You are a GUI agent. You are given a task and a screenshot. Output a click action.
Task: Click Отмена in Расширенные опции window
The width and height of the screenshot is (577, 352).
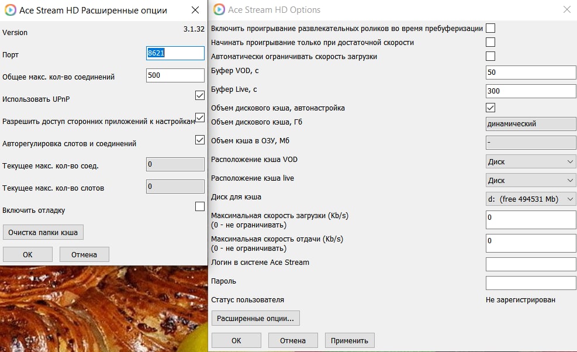point(84,254)
